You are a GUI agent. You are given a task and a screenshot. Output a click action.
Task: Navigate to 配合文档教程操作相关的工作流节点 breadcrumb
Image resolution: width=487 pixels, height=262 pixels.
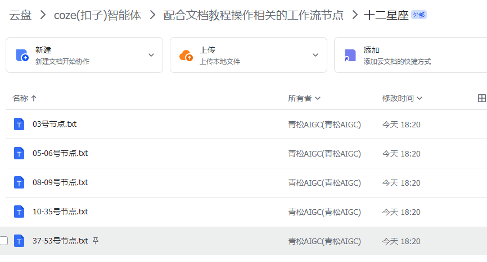pos(253,15)
